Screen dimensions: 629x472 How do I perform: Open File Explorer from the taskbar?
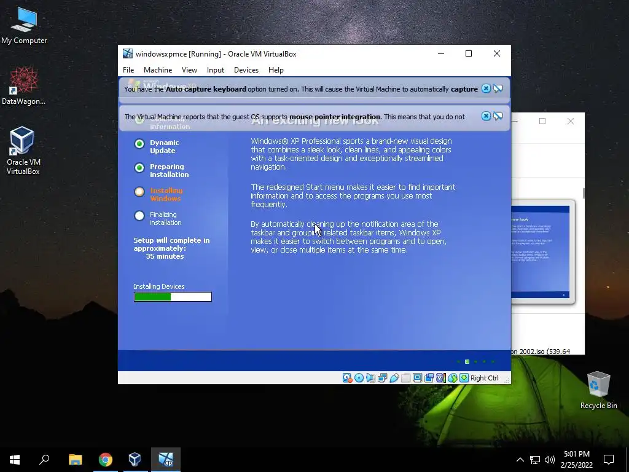point(75,460)
